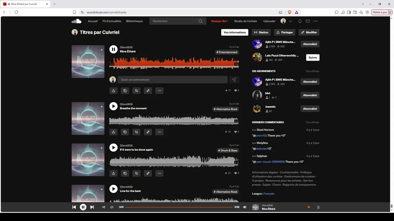Share the If it were to be done again track
Screen dimensions: 394x221
[x=114, y=173]
